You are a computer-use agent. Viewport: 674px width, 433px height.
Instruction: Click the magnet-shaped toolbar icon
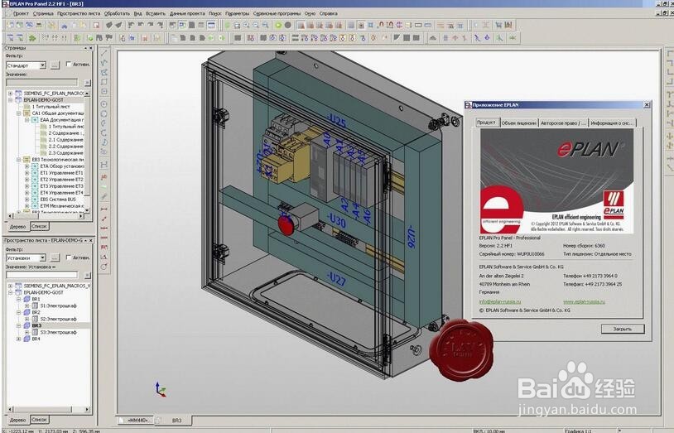pos(380,26)
